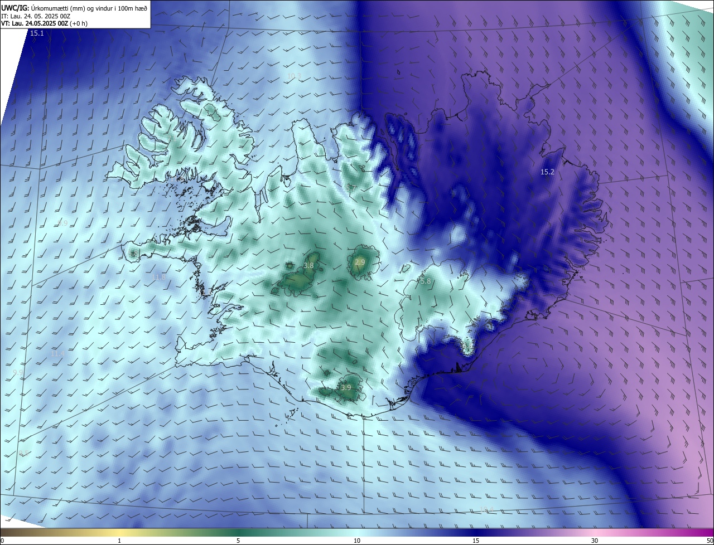Click the 11.4 value west of Reykjanes
714x545 pixels.
coord(57,354)
